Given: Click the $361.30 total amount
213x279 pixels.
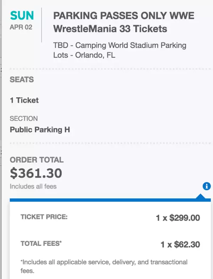Looking at the screenshot, I should [36, 173].
